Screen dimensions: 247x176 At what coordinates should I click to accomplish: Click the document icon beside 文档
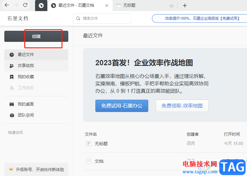coord(89,161)
